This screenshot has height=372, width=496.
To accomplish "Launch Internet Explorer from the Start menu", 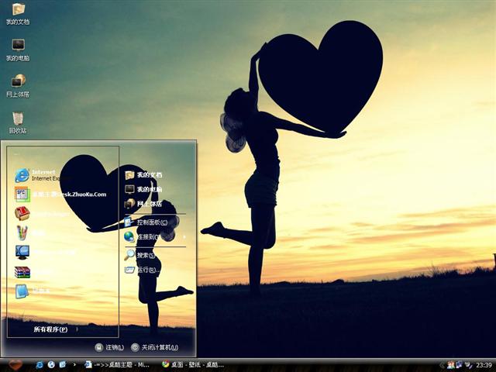I will (x=22, y=174).
